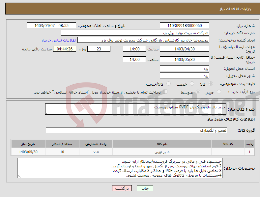Click response deadline time field 14:00
This screenshot has width=260, height=197.
coord(134,49)
